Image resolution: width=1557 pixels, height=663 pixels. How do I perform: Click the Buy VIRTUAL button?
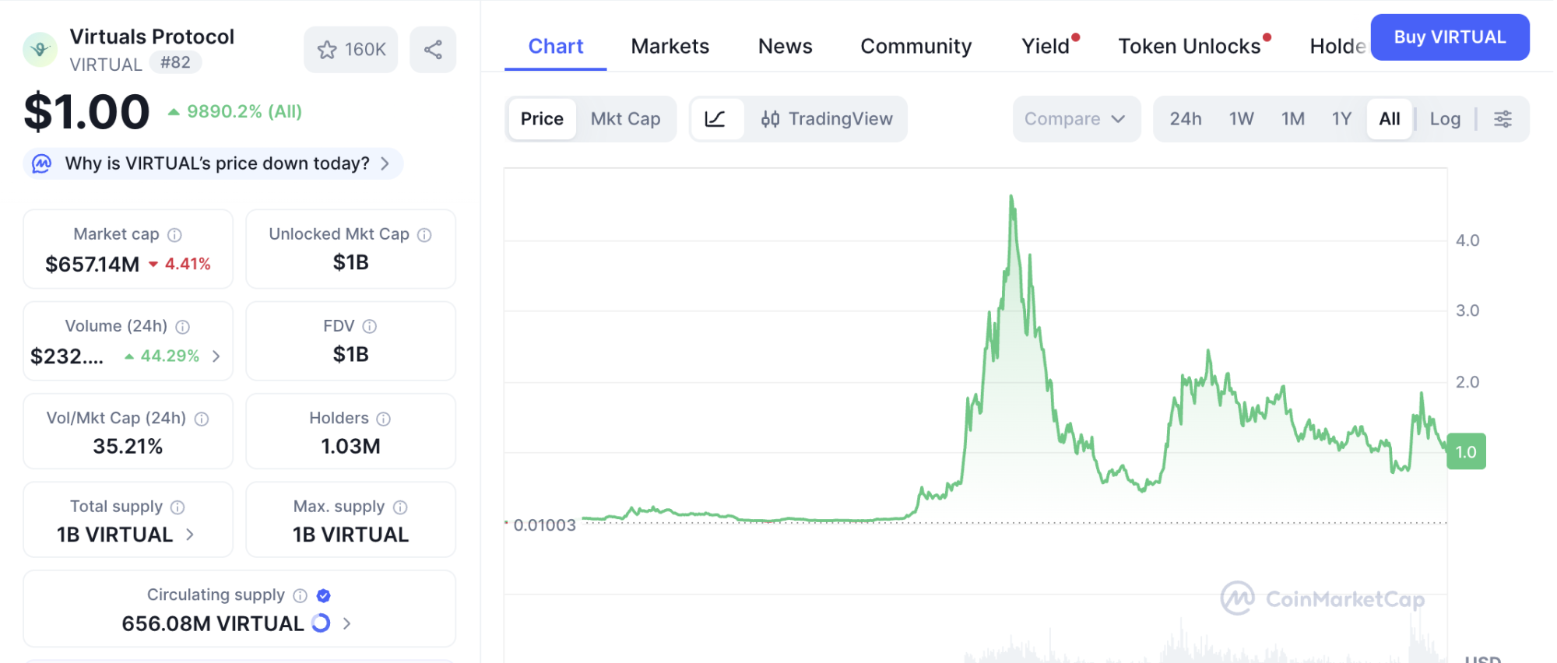tap(1449, 37)
